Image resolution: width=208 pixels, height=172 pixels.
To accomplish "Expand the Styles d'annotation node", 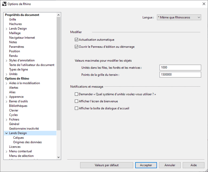I will tap(6, 61).
